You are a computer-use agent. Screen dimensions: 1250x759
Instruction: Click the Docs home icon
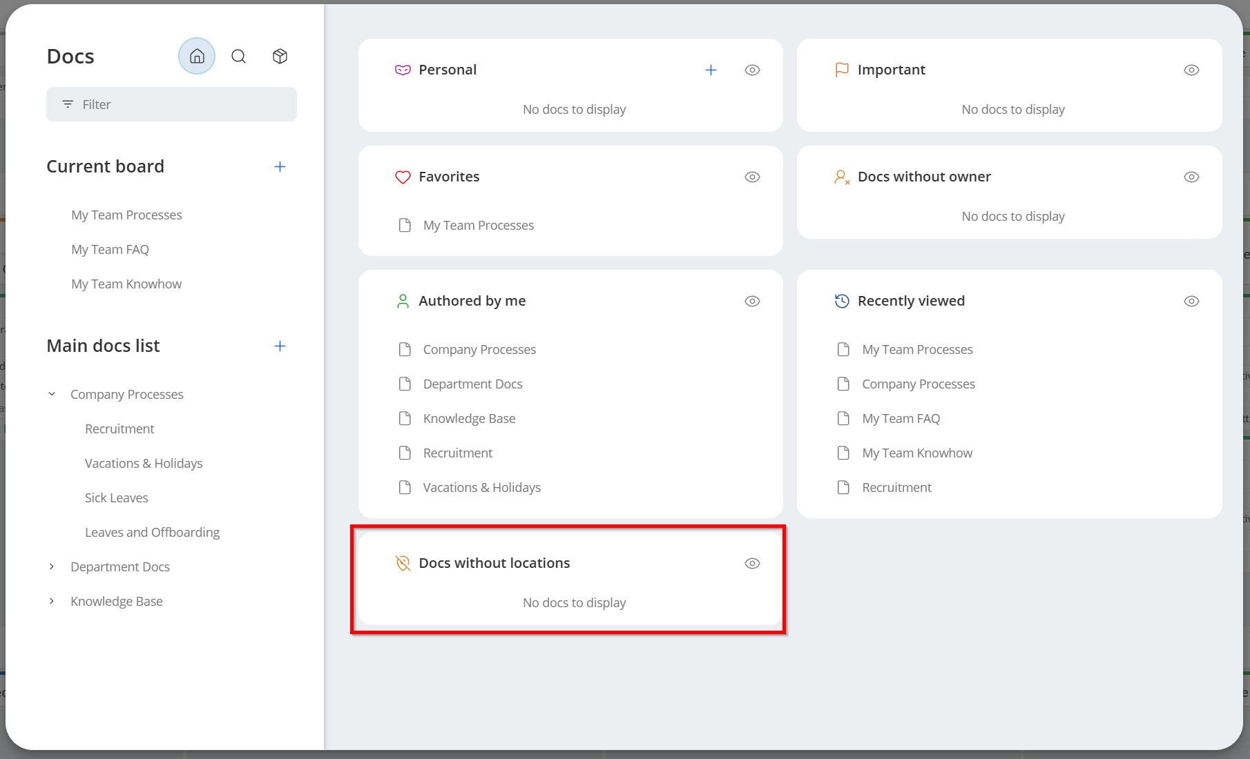coord(197,56)
